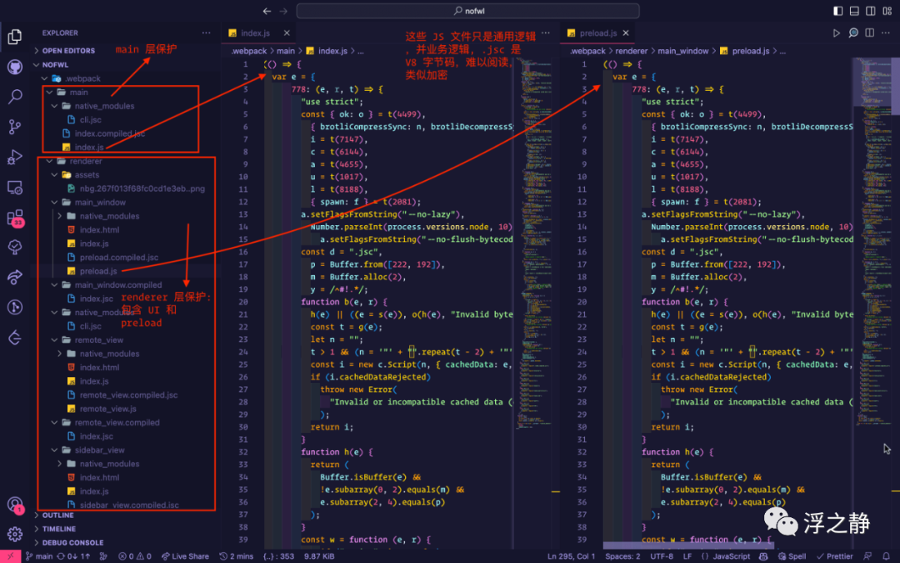Image resolution: width=900 pixels, height=563 pixels.
Task: Close the preload.js tab
Action: [626, 33]
